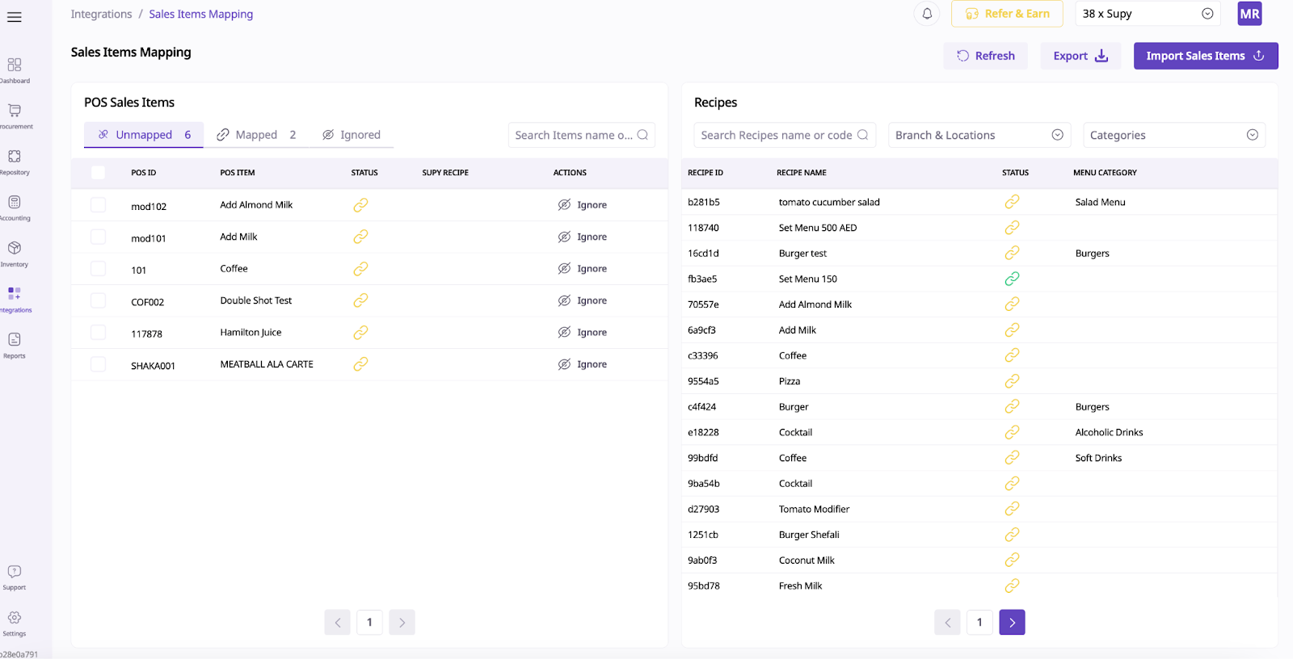Viewport: 1293px width, 659px height.
Task: Select the Hamilton Juice row checkbox
Action: [x=99, y=333]
